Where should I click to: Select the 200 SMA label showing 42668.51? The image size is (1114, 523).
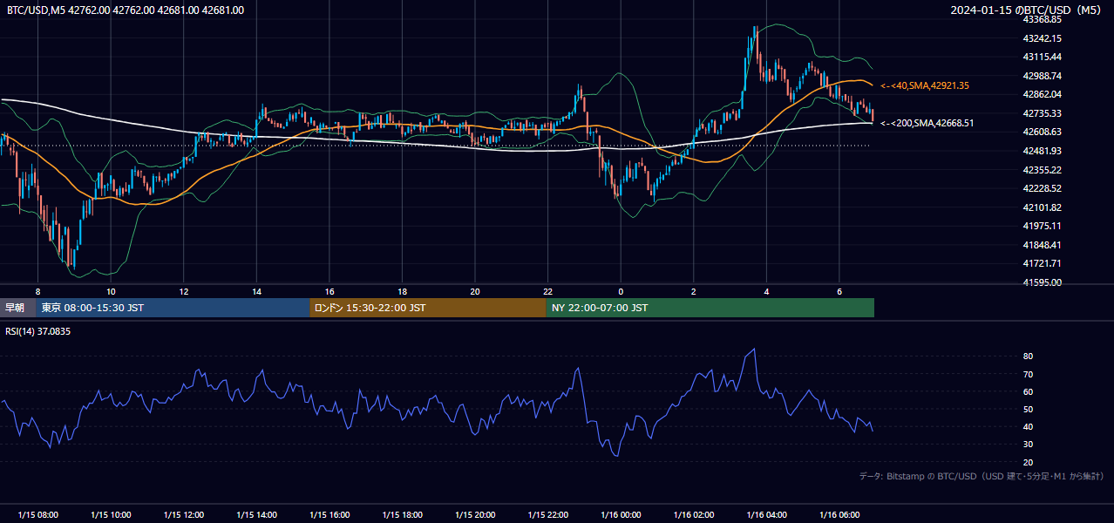pos(927,123)
